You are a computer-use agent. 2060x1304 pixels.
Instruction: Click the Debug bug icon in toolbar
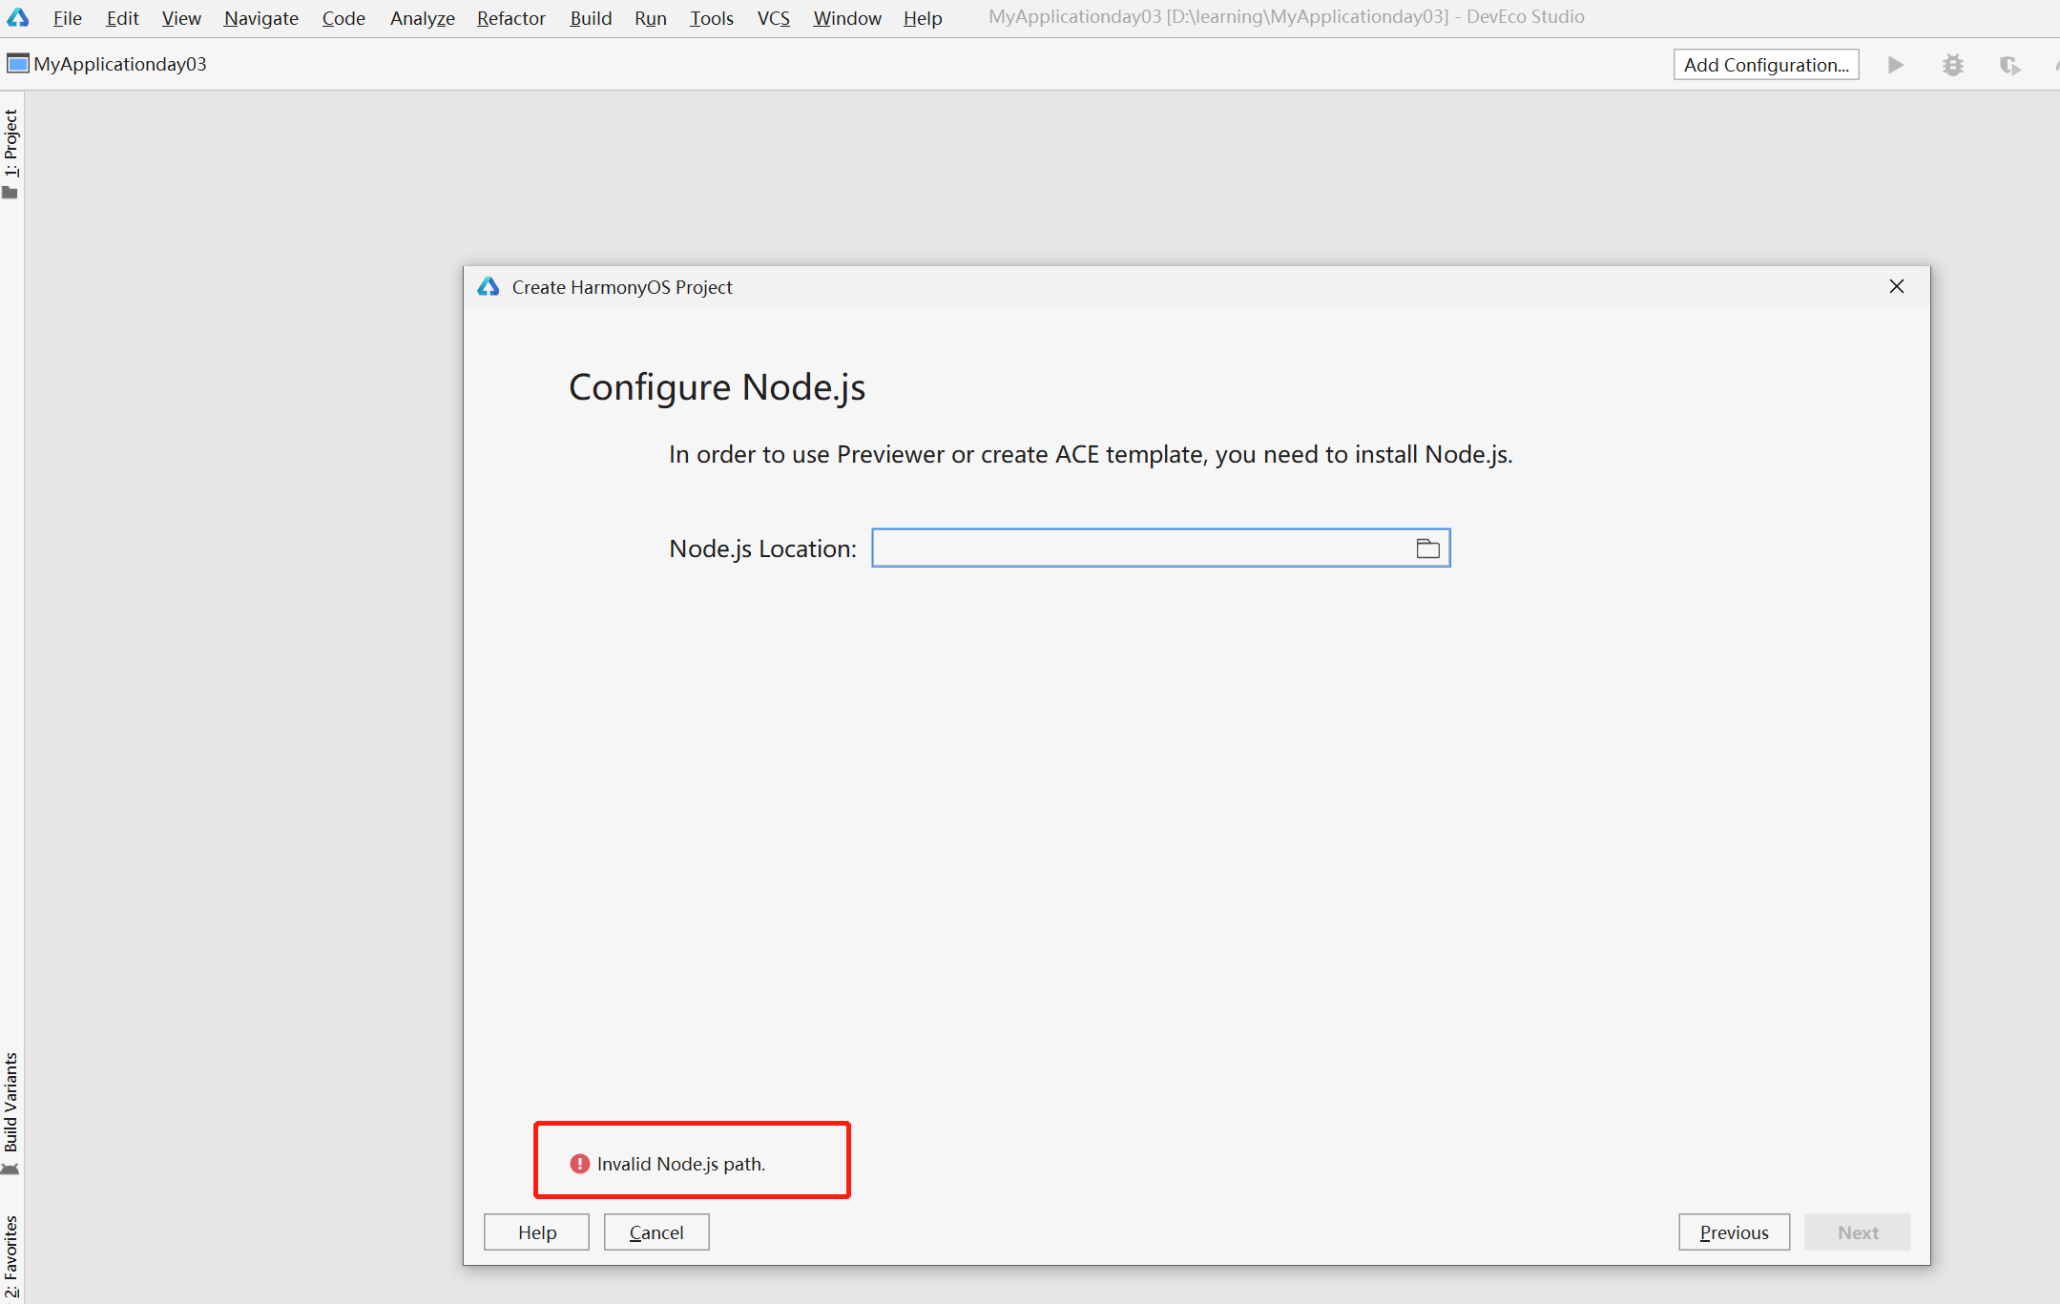1952,65
